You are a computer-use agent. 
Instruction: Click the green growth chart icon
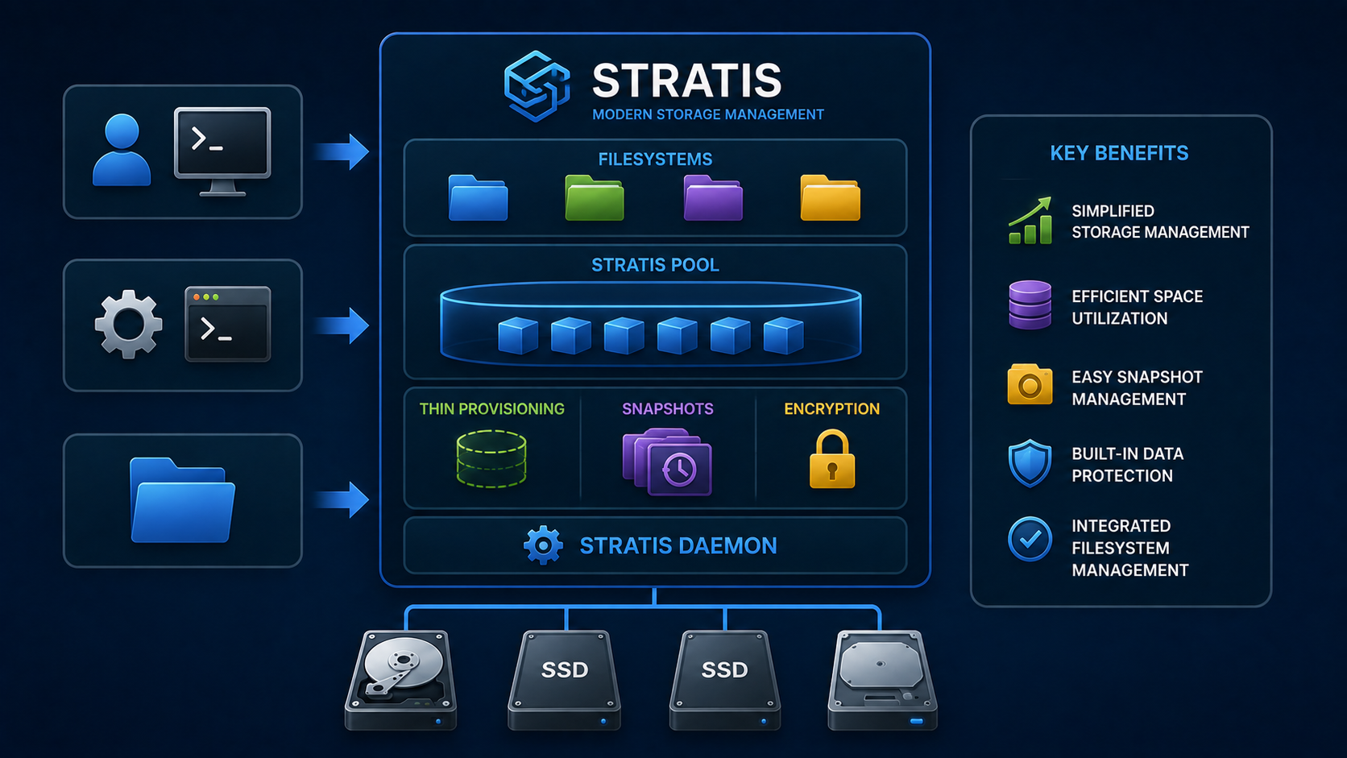point(1030,220)
